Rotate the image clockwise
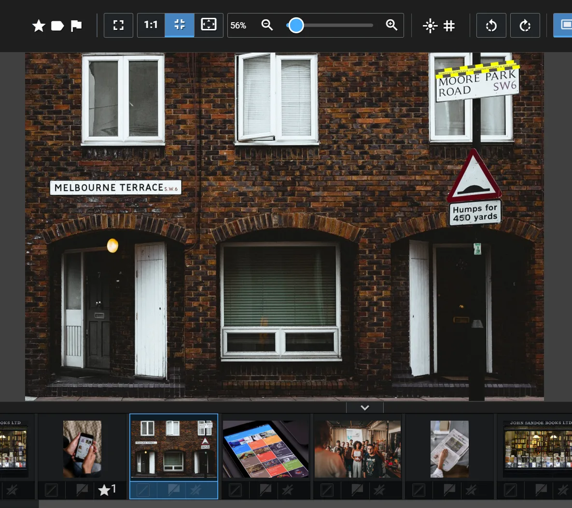 pos(525,25)
